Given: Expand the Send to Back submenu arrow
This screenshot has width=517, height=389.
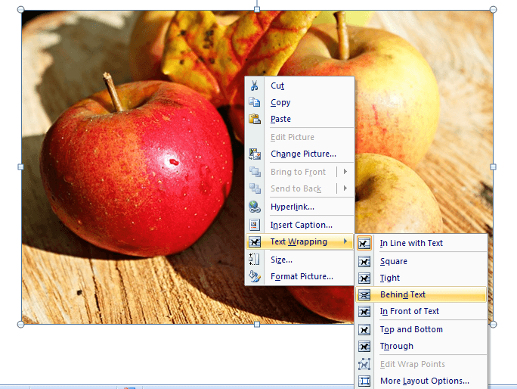Looking at the screenshot, I should coord(345,188).
